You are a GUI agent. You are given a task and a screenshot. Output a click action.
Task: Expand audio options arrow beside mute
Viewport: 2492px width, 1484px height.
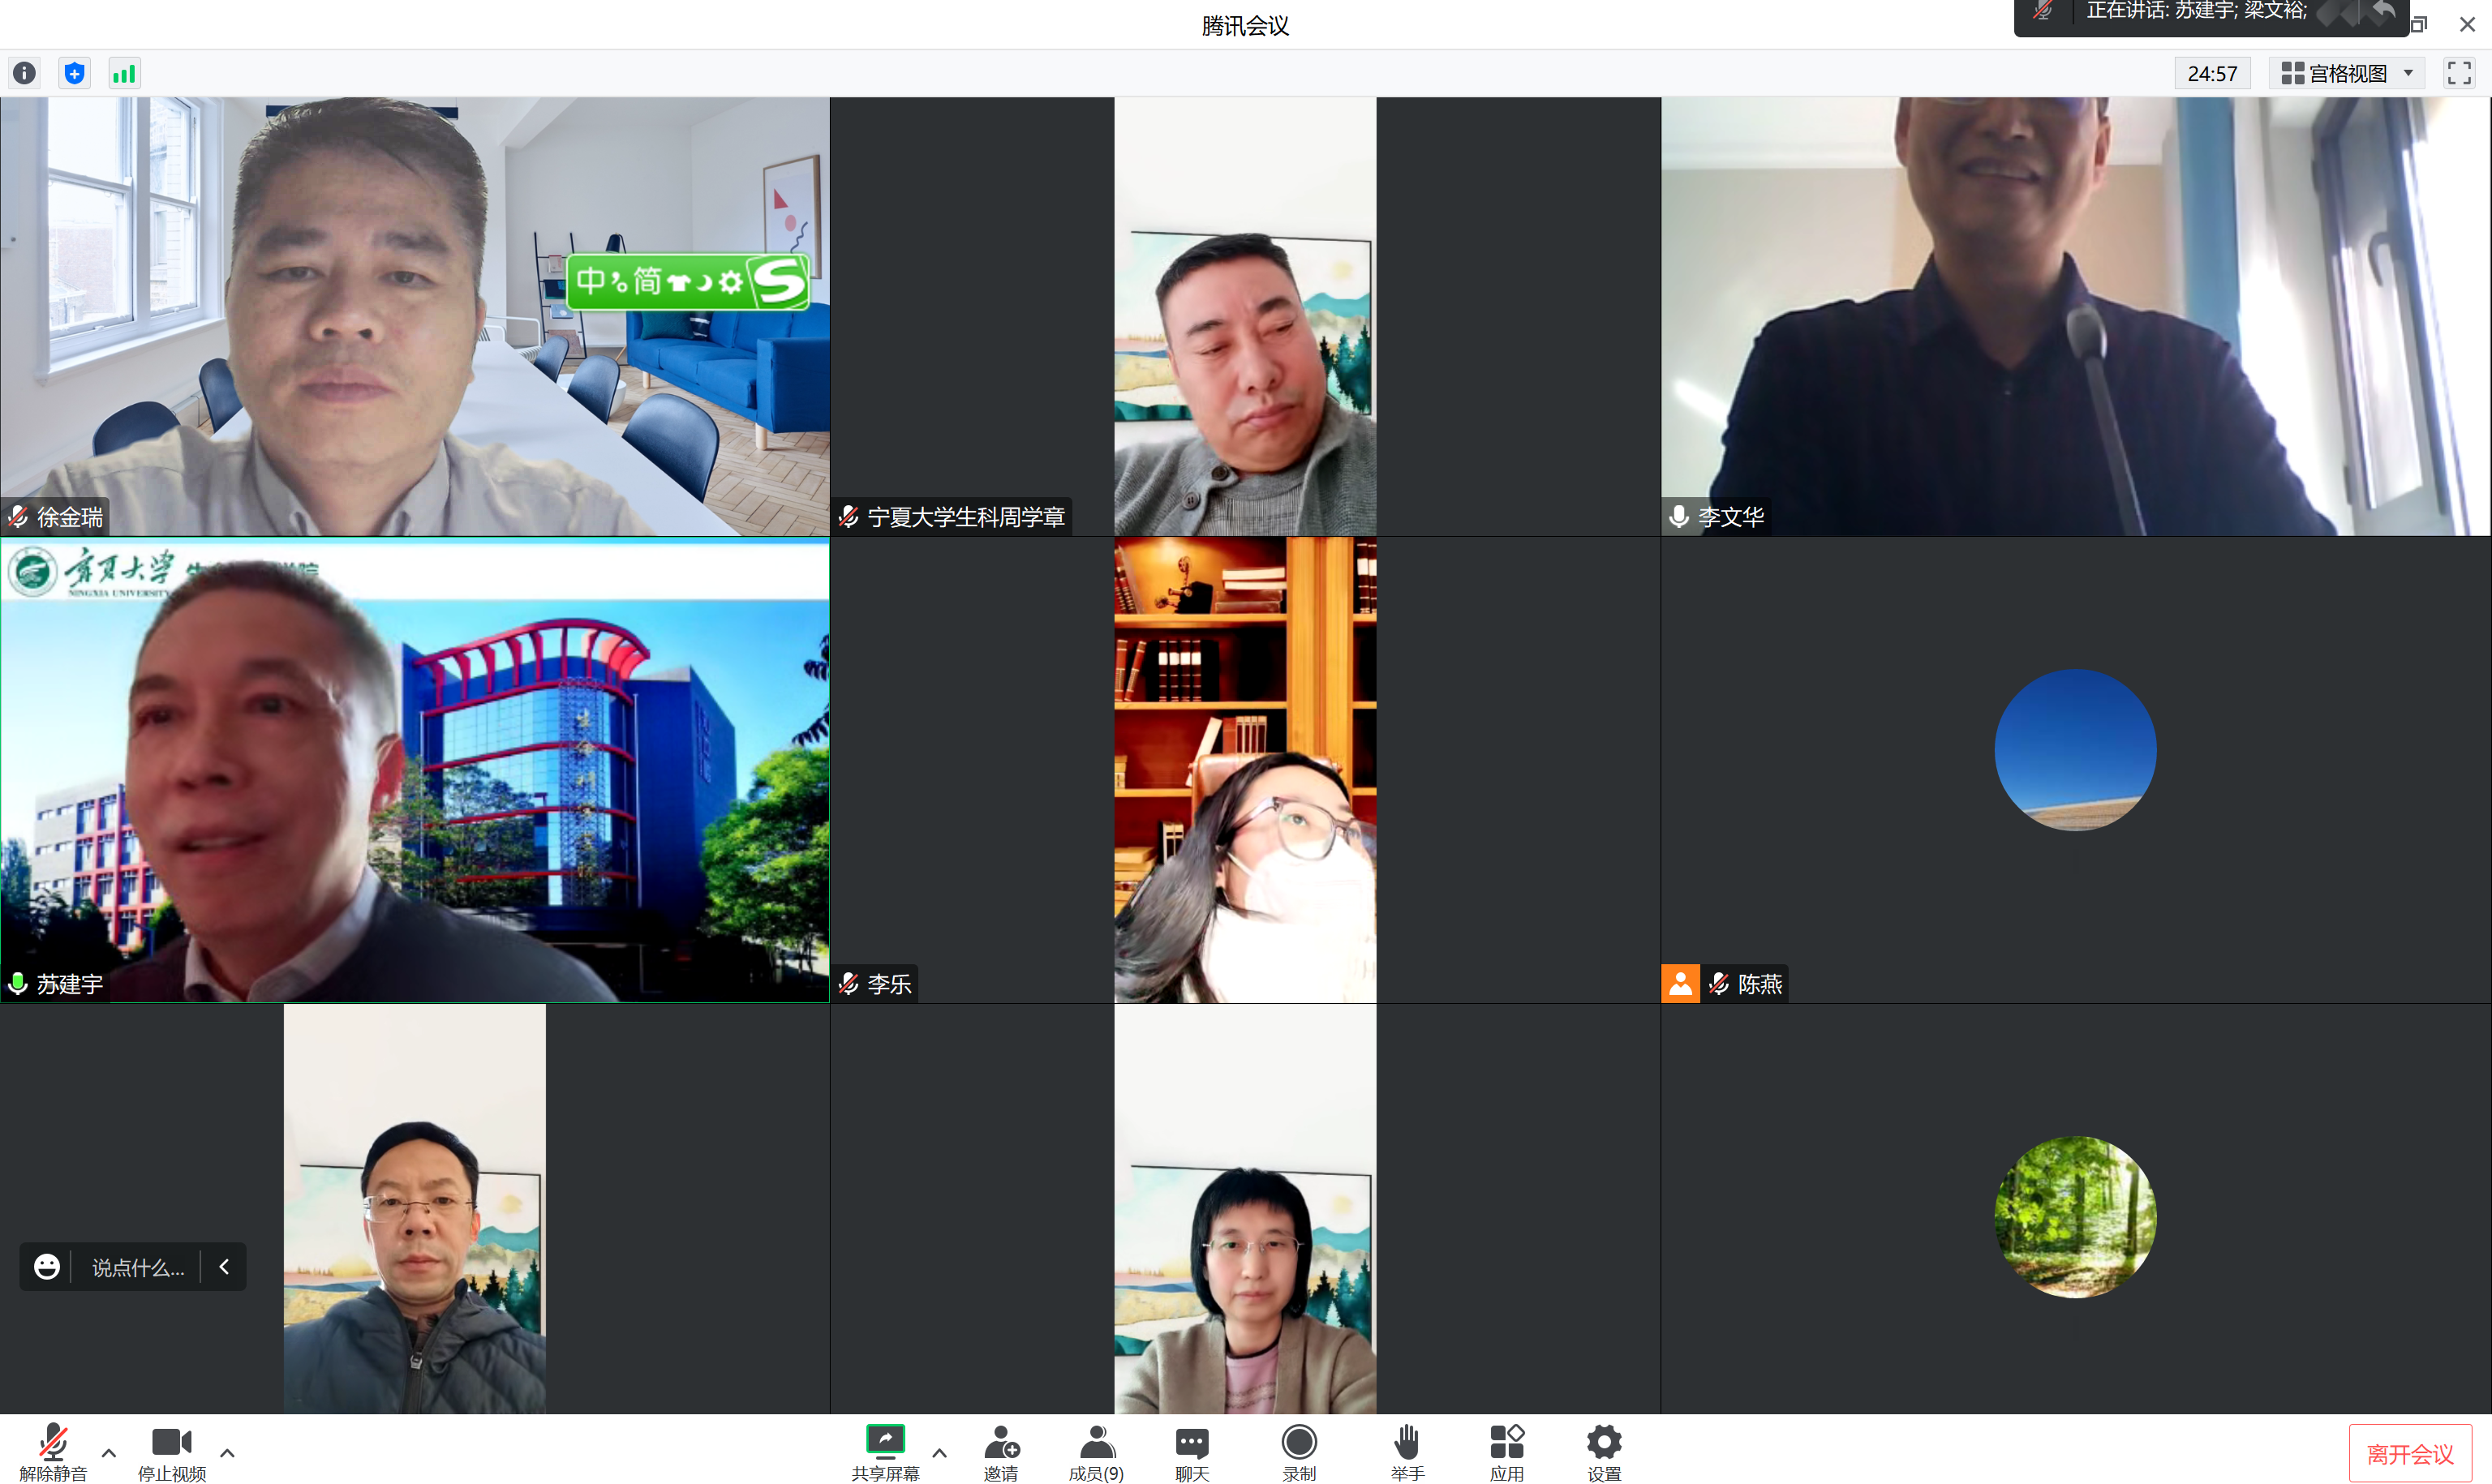(x=109, y=1453)
